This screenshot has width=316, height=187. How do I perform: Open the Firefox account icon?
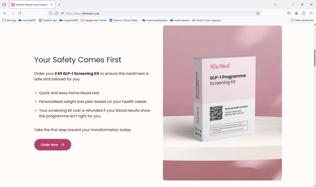tap(296, 13)
